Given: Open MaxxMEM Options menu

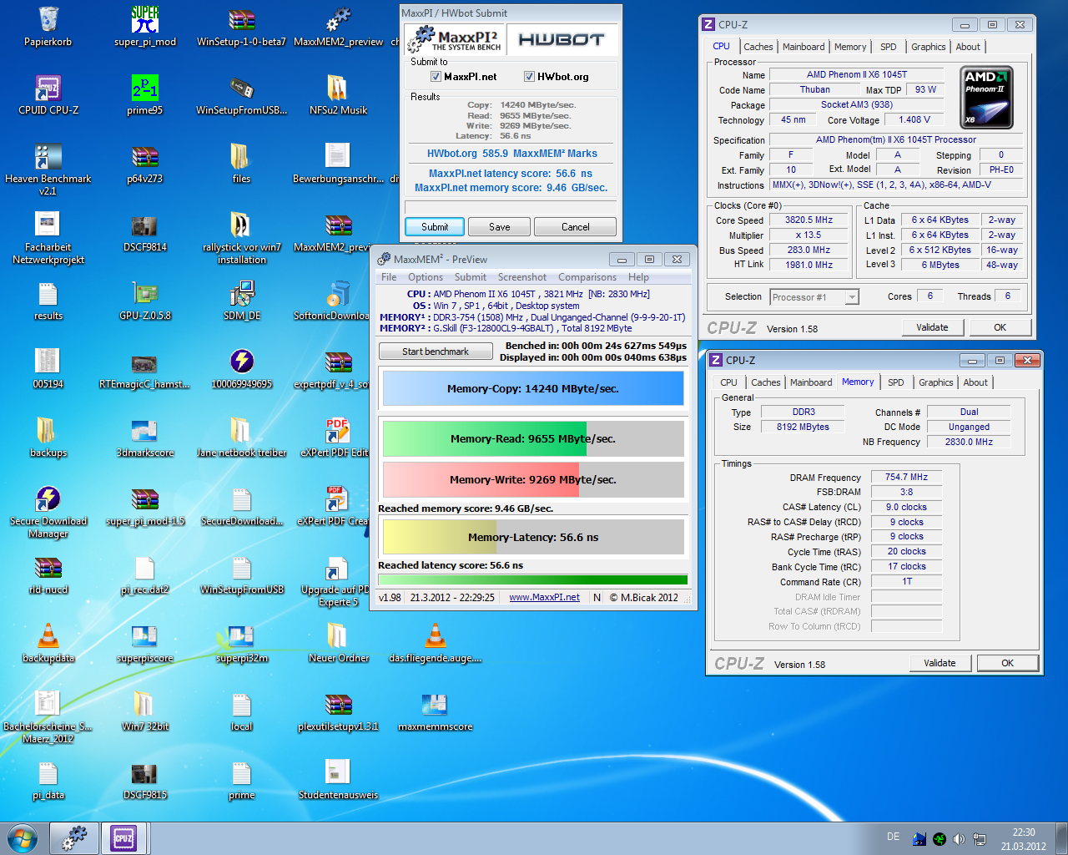Looking at the screenshot, I should click(426, 277).
